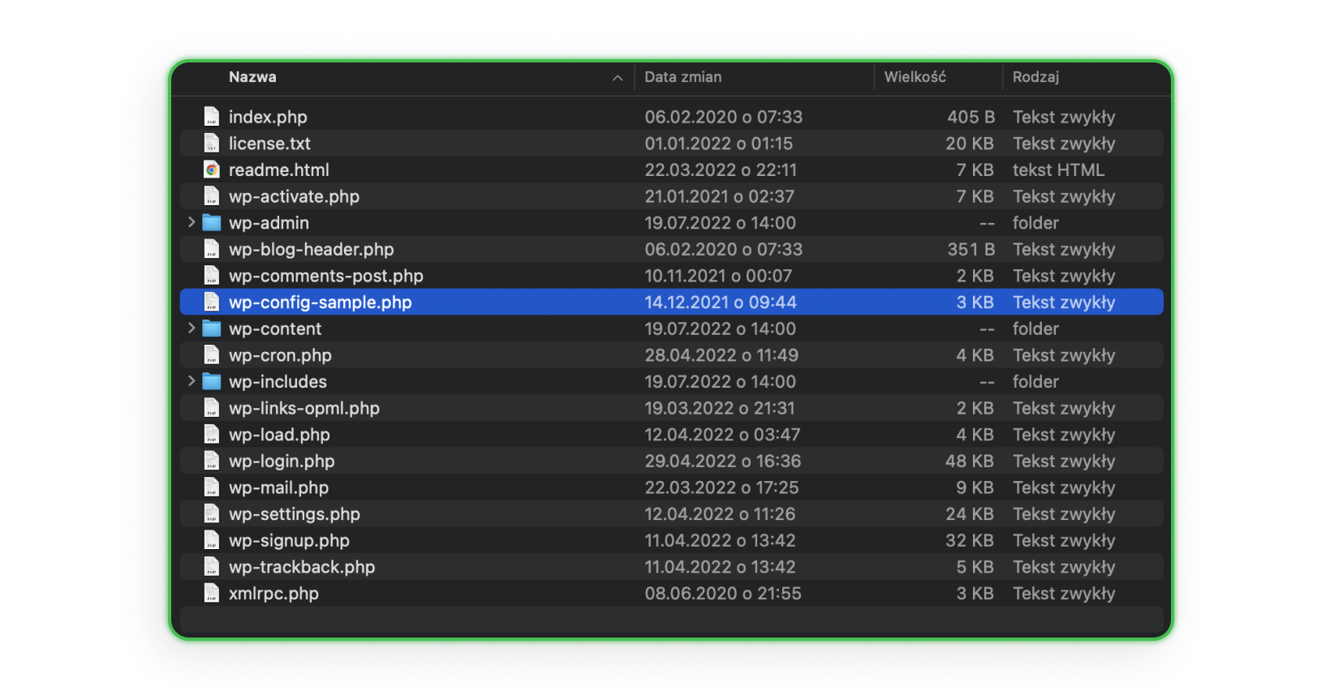Sort by the Nazwa column header
Viewport: 1343px width, 700px height.
point(252,77)
